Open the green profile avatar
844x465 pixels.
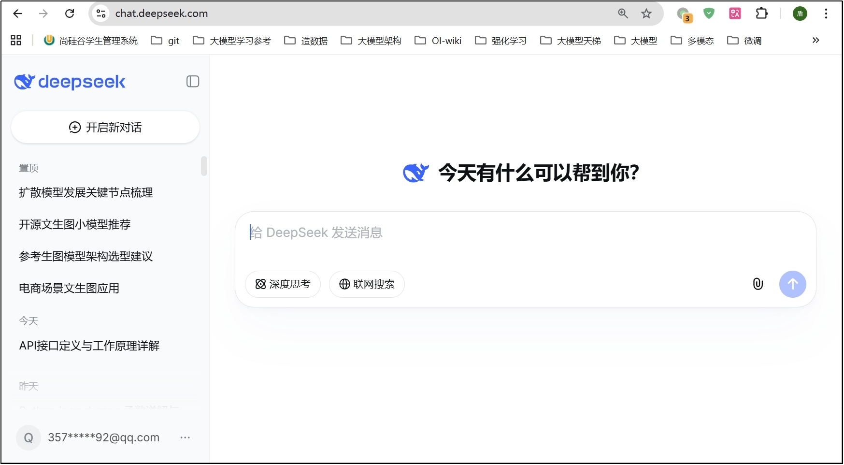click(x=800, y=14)
